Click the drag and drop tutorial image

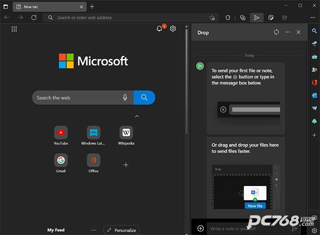[x=246, y=187]
